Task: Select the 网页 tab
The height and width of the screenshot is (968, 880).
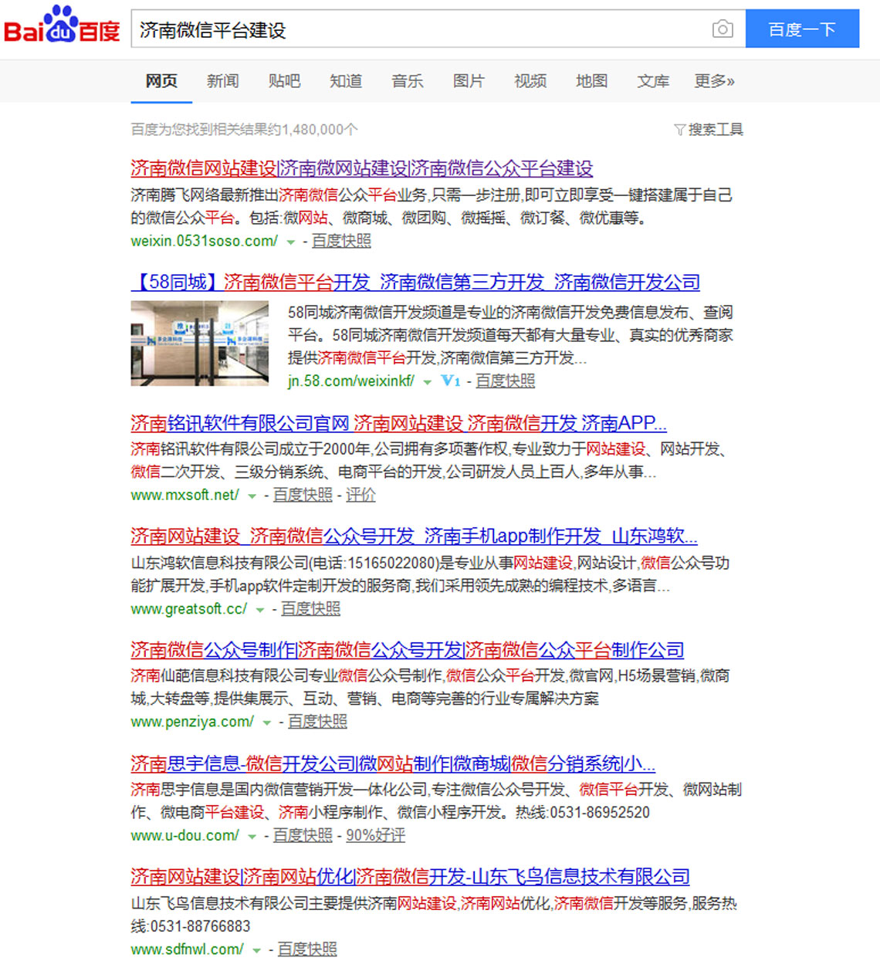Action: [161, 81]
